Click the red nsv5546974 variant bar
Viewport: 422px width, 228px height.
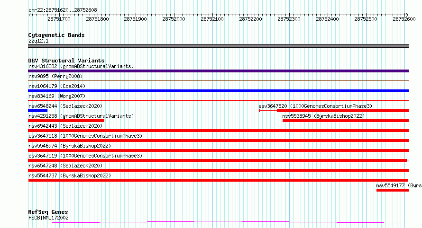point(218,150)
